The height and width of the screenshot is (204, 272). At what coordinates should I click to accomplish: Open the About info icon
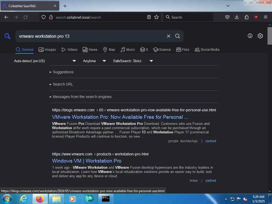pos(250,36)
